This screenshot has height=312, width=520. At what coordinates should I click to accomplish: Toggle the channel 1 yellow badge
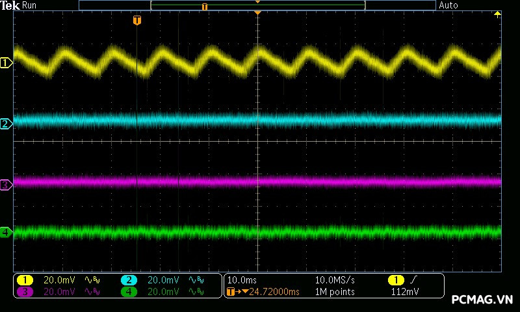(x=25, y=280)
